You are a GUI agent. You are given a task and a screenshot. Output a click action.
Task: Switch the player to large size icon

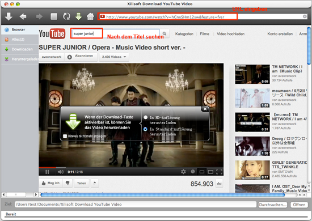210,172
